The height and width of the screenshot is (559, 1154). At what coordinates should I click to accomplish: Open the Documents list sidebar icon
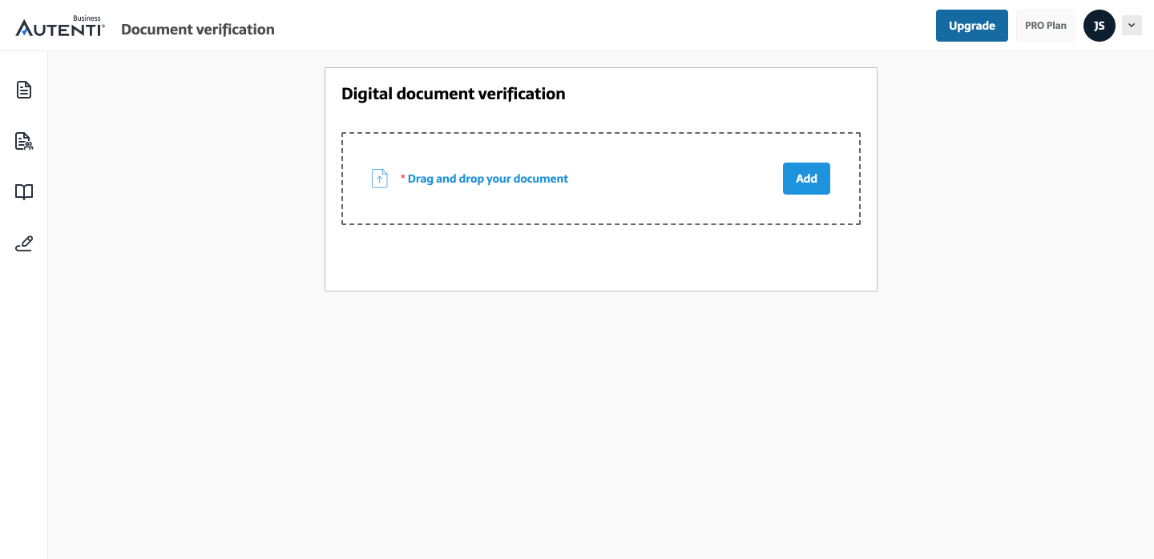tap(24, 90)
